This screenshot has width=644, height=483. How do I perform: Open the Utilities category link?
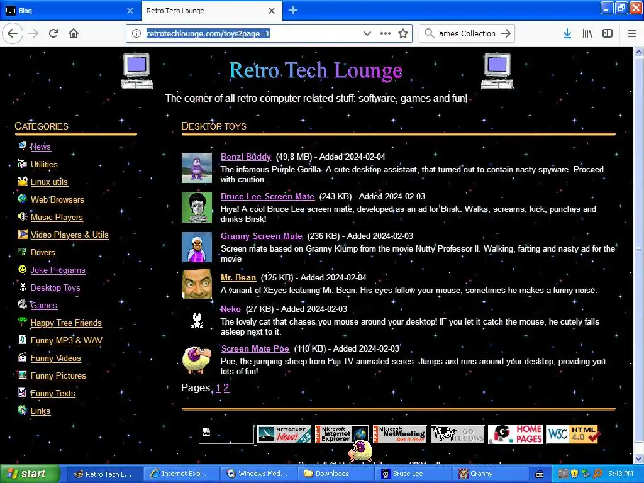click(x=45, y=164)
